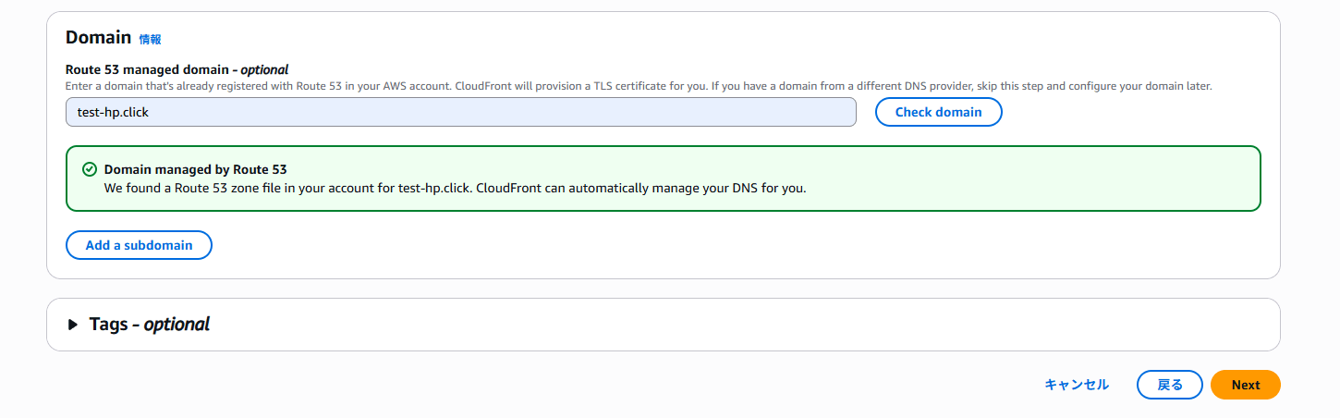Go back using the 戻る button
This screenshot has width=1340, height=418.
click(x=1169, y=385)
